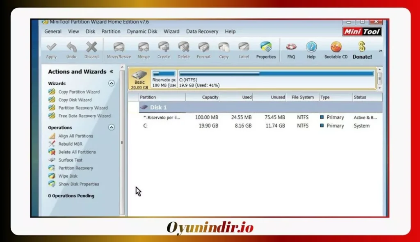Select the Basic 20.00 GB disk icon

139,79
